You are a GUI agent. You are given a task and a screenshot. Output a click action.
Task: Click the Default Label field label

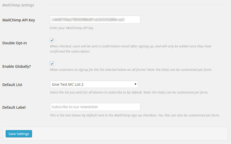tap(14, 107)
